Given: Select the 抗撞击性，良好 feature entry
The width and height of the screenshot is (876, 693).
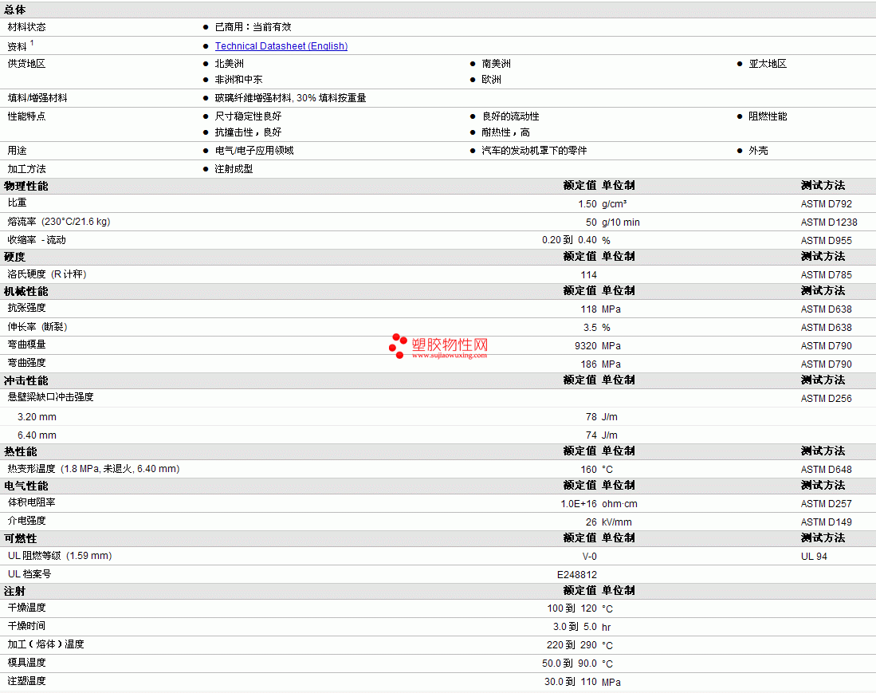Looking at the screenshot, I should 248,132.
